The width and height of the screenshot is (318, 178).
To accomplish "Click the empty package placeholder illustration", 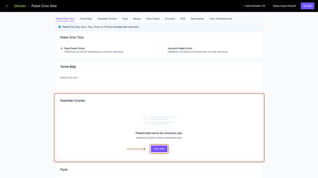I will 159,120.
